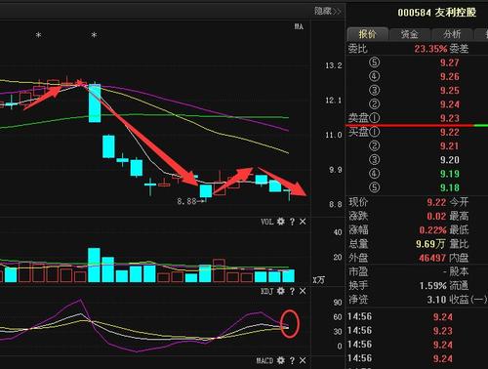Screen dimensions: 488x369
Task: Open KDJ indicator settings gear
Action: (280, 291)
